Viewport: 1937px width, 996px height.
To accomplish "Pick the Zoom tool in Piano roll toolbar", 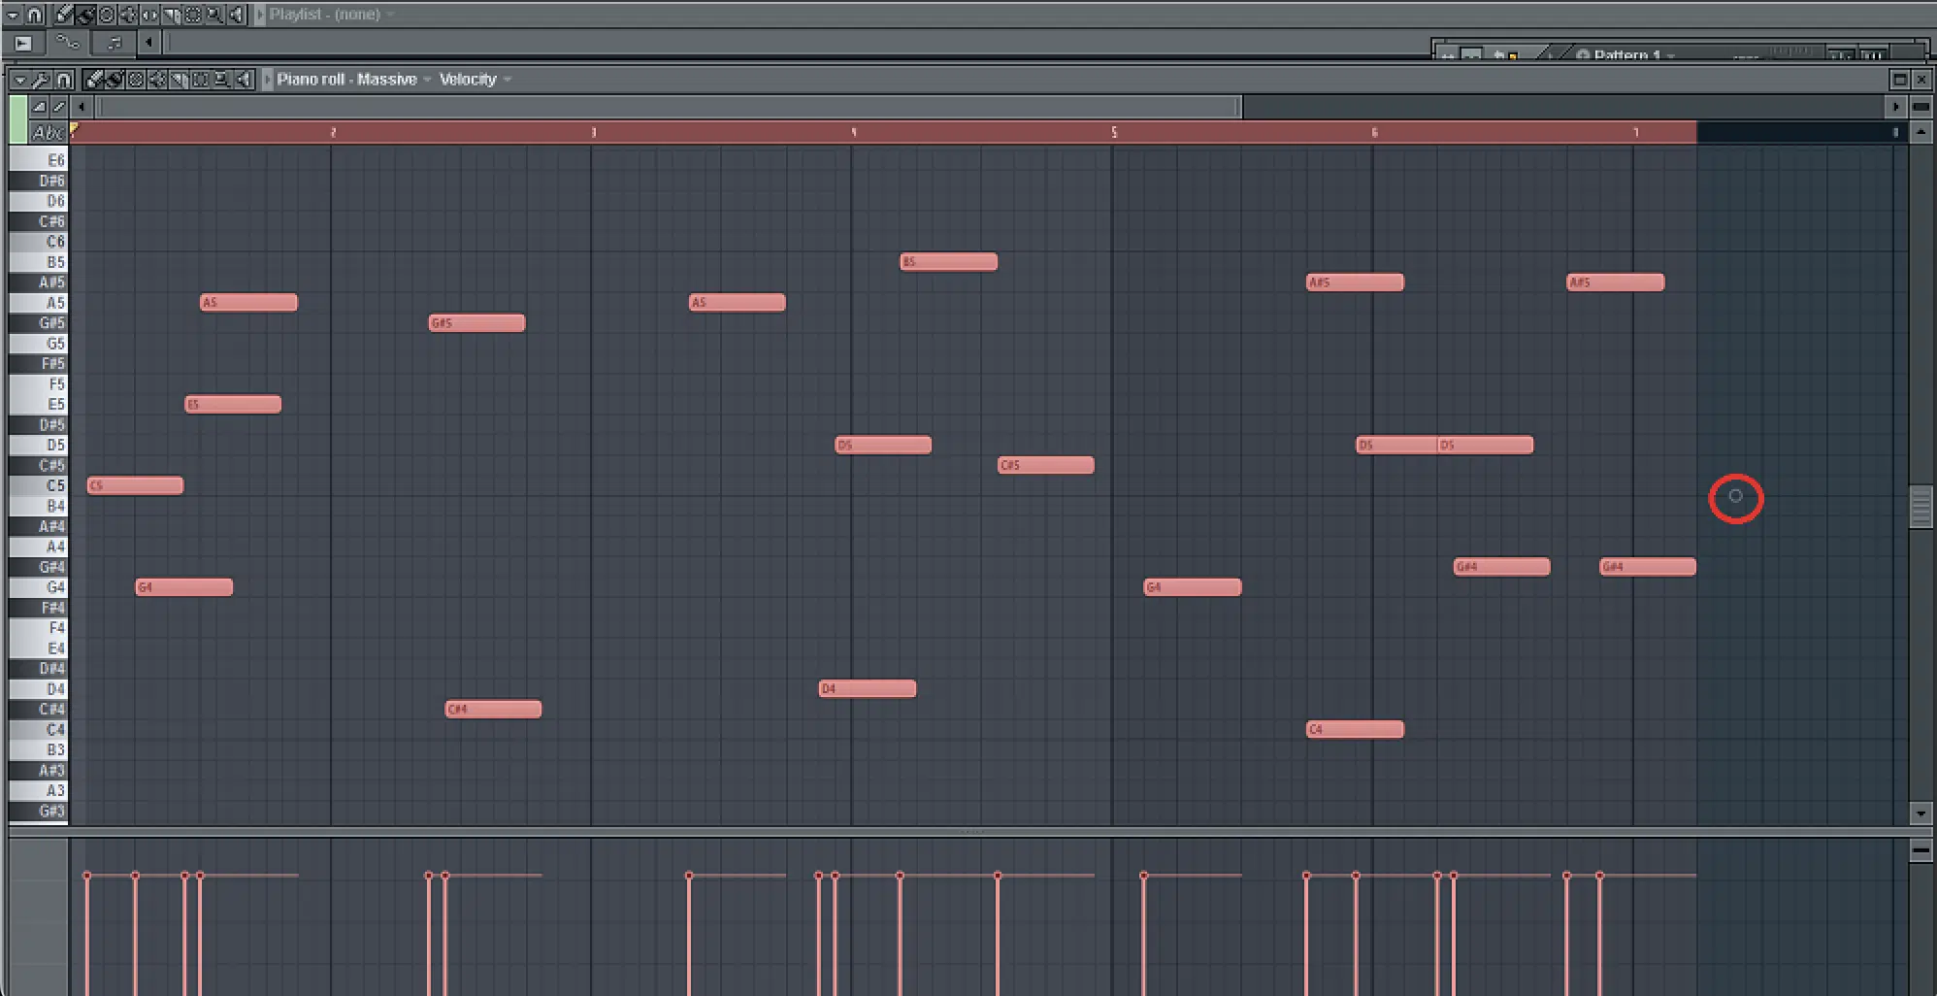I will click(221, 79).
